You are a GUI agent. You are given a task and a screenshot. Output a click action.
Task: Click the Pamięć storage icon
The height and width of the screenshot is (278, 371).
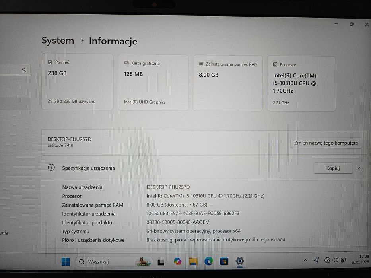click(x=50, y=62)
